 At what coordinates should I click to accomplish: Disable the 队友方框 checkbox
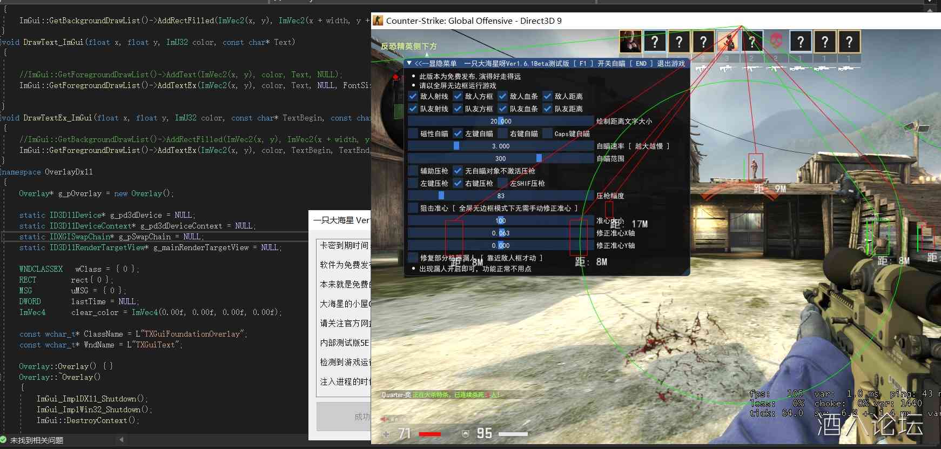[458, 109]
